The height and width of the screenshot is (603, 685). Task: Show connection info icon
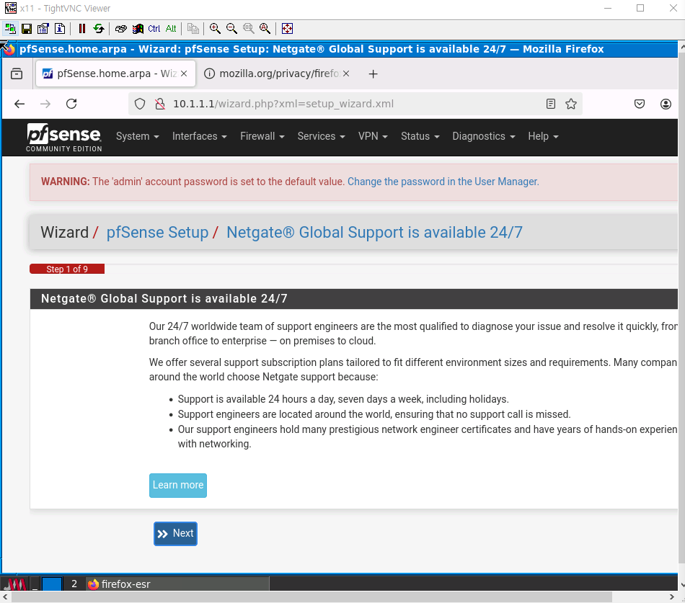point(60,29)
